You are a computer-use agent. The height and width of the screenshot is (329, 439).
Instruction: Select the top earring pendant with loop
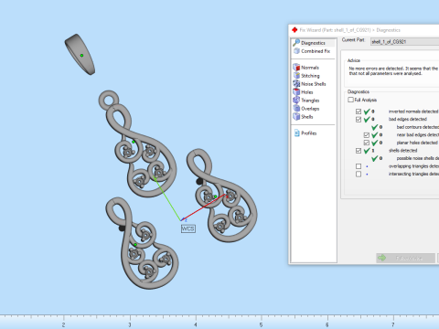click(137, 143)
